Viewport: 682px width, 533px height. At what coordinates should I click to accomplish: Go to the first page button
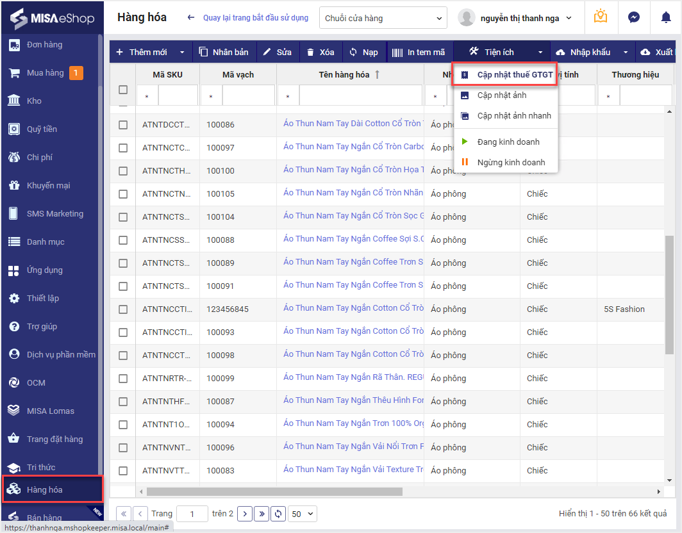[124, 514]
